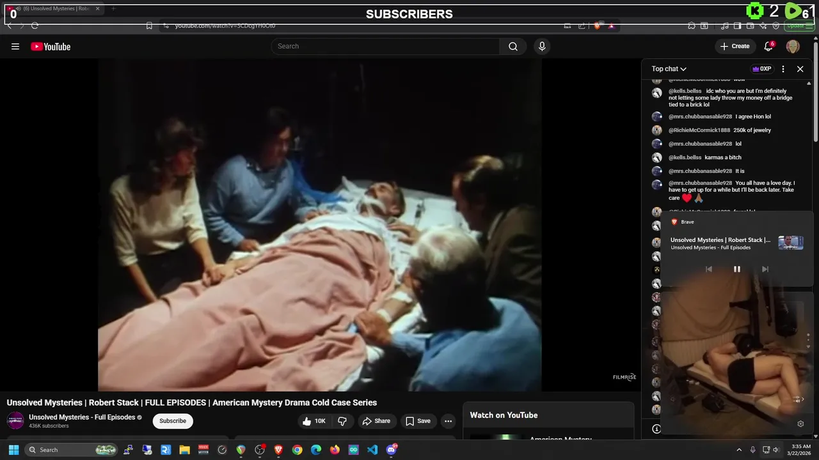Open the notifications bell

[769, 46]
